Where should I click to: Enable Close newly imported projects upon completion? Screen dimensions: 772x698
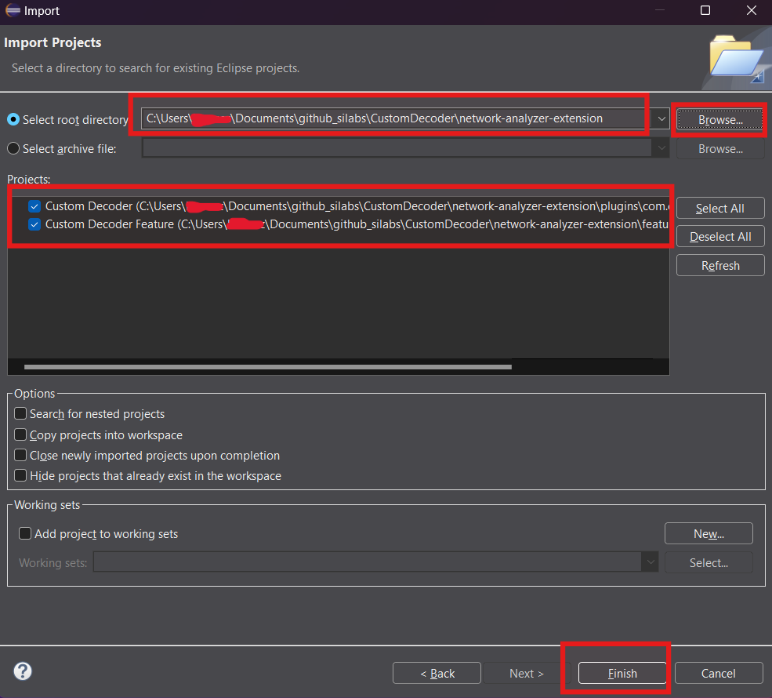point(20,455)
